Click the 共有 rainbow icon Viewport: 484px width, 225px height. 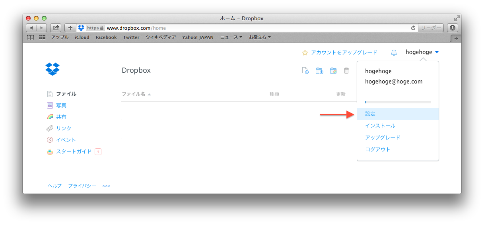[x=50, y=117]
